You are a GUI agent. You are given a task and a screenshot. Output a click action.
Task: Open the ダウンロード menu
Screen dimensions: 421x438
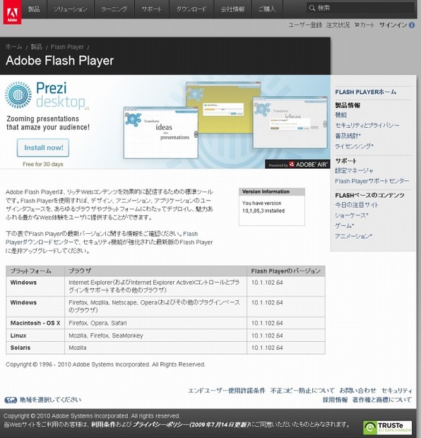pos(191,9)
